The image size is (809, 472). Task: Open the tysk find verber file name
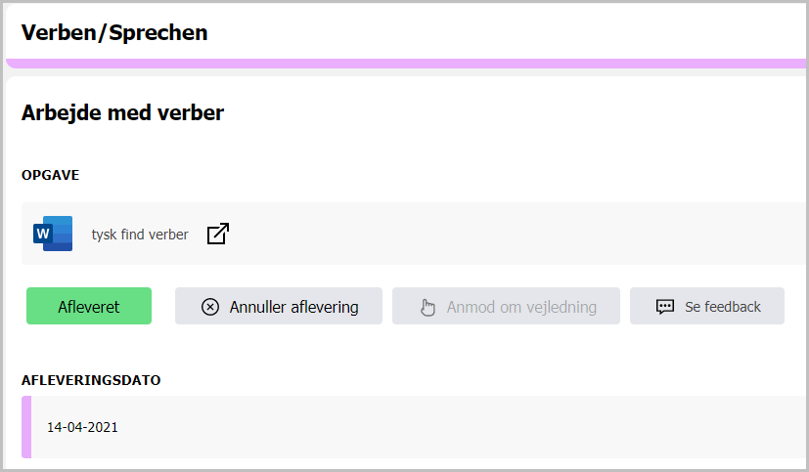tap(140, 235)
